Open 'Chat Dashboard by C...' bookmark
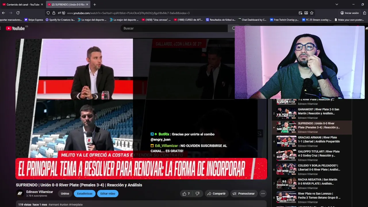 point(252,20)
